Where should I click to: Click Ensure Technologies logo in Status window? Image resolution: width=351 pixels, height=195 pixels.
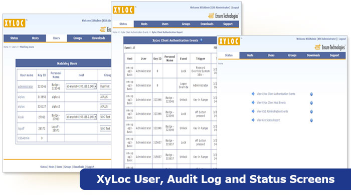(x=330, y=47)
